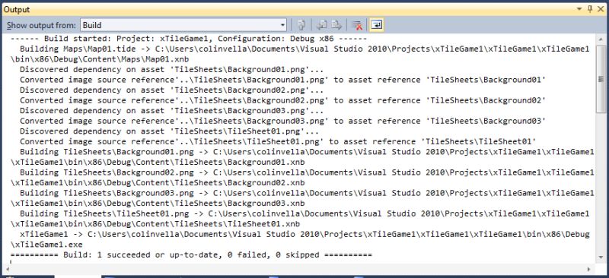Click 'Converted image source reference' Background02.png line
This screenshot has width=609, height=278.
click(x=283, y=100)
